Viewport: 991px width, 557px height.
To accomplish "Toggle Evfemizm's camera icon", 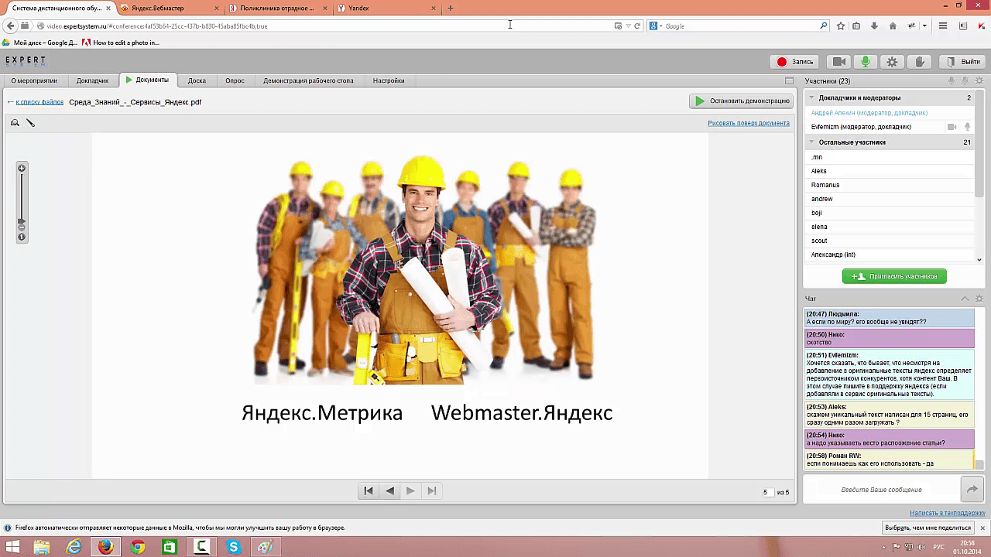I will pos(952,127).
